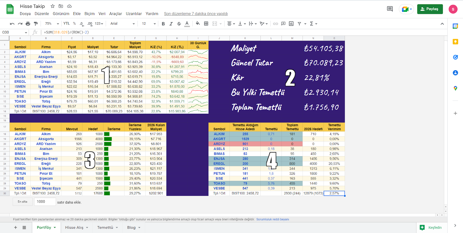This screenshot has height=233, width=463.
Task: Open the Uzantılar menu
Action: tap(134, 14)
